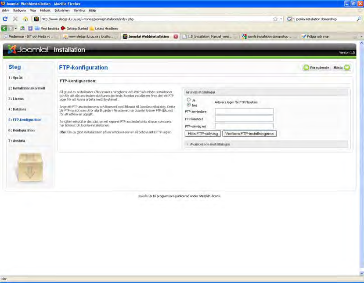
Task: Click the search box containing joomla installation domanshop
Action: pyautogui.click(x=325, y=19)
